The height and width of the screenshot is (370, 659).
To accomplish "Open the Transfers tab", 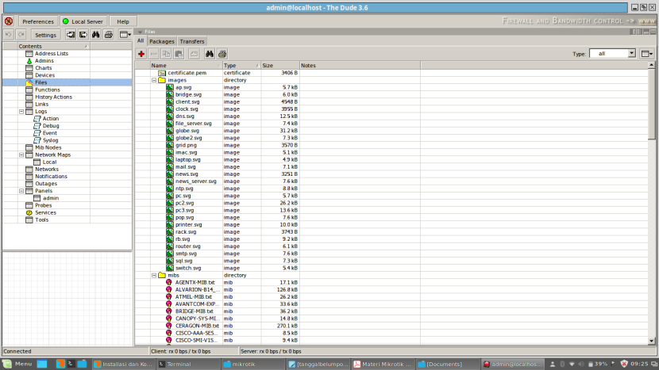I will [191, 41].
